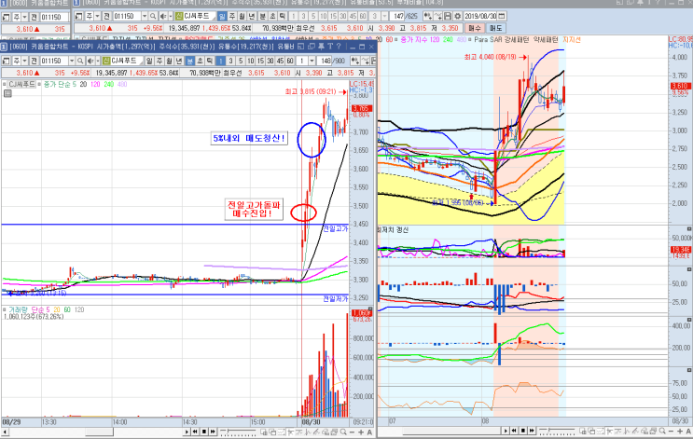The height and width of the screenshot is (439, 693).
Task: Click the T icon in front window title bar
Action: [x=330, y=47]
